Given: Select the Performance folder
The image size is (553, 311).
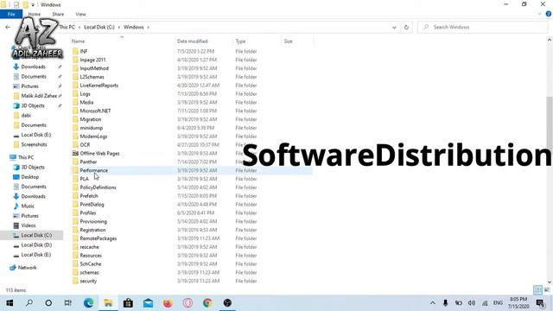Looking at the screenshot, I should click(94, 170).
